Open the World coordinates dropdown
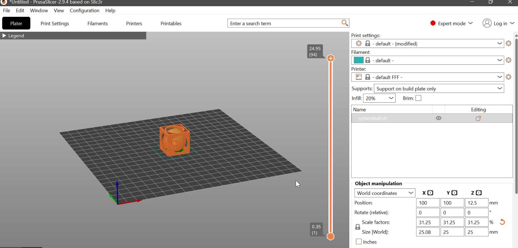 [x=385, y=193]
